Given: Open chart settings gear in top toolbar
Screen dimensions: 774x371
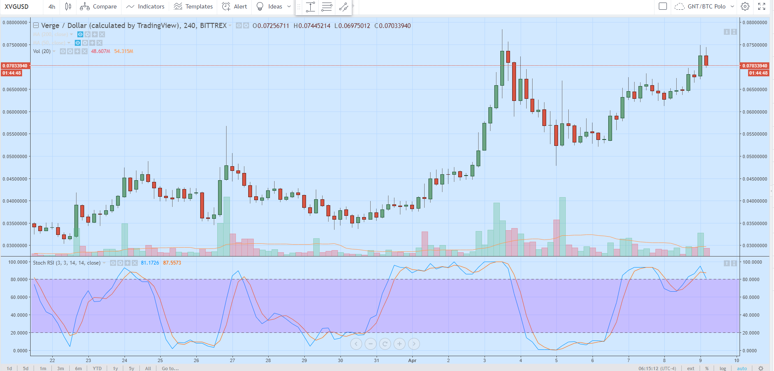Looking at the screenshot, I should pos(745,6).
